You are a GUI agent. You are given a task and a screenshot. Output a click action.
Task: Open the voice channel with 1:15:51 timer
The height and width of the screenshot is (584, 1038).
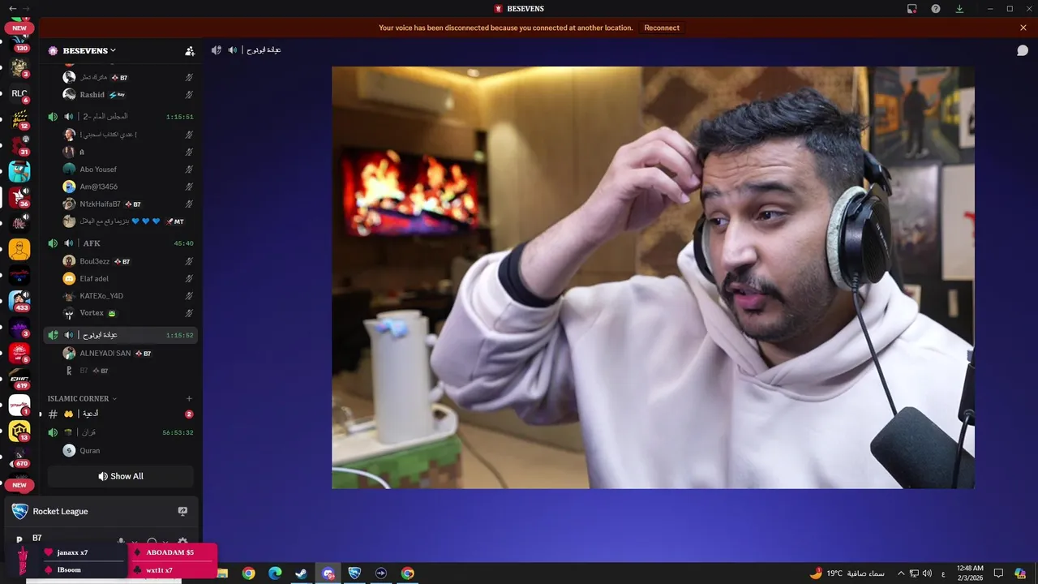pos(120,117)
